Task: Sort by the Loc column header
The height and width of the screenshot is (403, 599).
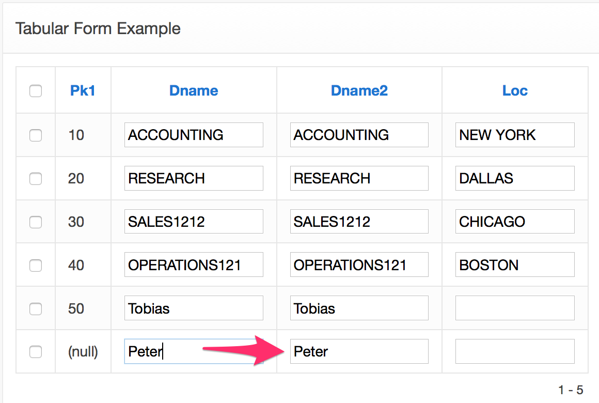Action: click(x=514, y=90)
